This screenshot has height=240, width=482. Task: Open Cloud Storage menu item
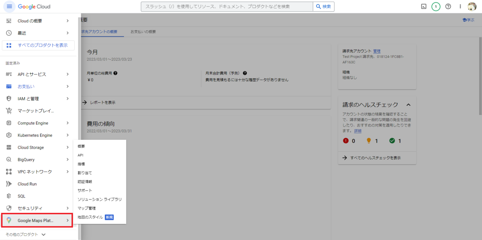pos(38,147)
